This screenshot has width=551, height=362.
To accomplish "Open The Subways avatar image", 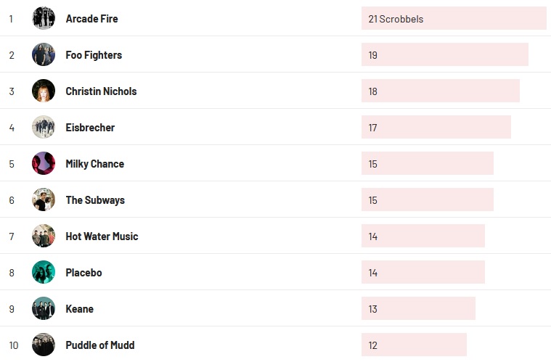I will click(x=44, y=199).
